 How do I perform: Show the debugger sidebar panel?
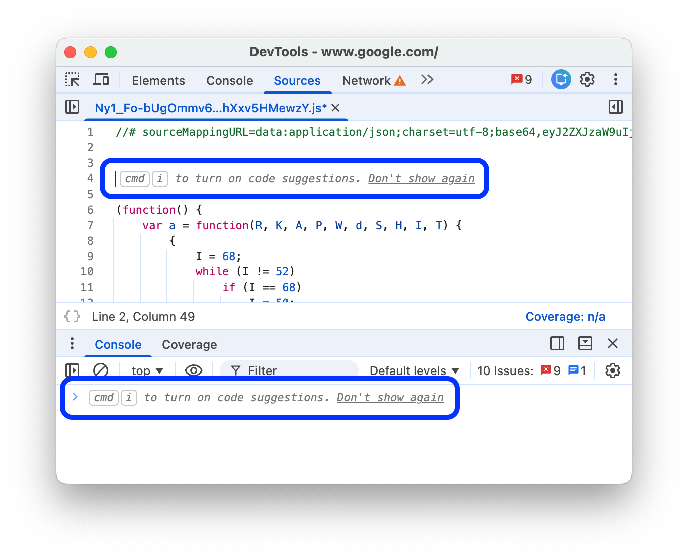point(615,107)
